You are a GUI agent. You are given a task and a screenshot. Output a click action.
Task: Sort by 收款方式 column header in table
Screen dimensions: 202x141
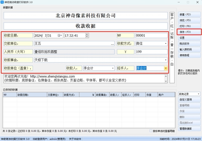tap(71, 95)
